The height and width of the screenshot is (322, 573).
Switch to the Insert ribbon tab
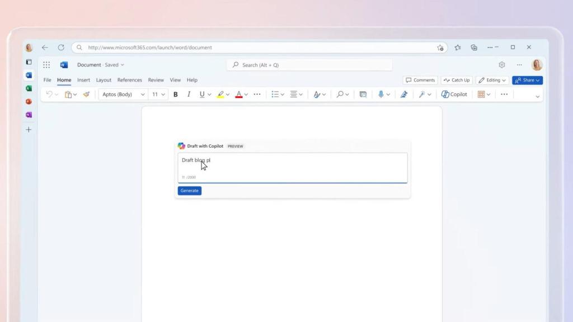click(x=83, y=80)
